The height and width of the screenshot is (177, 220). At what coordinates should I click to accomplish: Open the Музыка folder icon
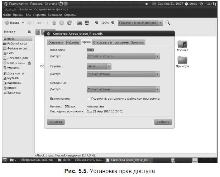coord(182,44)
